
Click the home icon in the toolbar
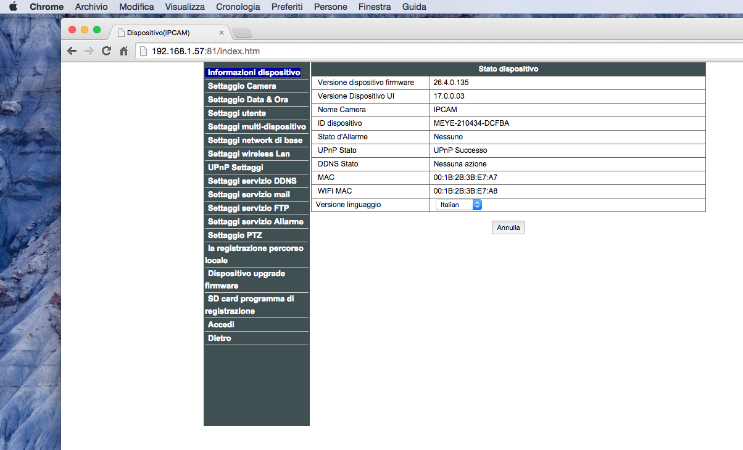(123, 51)
